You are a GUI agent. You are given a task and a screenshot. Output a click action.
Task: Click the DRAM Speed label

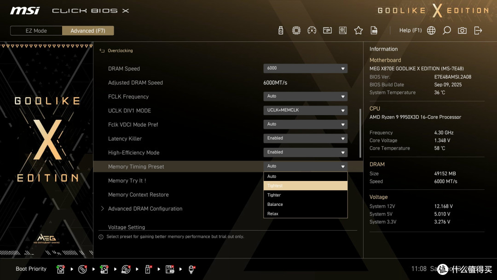(124, 69)
